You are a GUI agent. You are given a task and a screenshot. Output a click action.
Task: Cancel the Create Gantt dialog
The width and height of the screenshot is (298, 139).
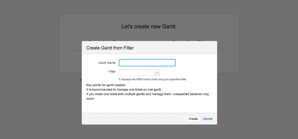click(x=207, y=119)
